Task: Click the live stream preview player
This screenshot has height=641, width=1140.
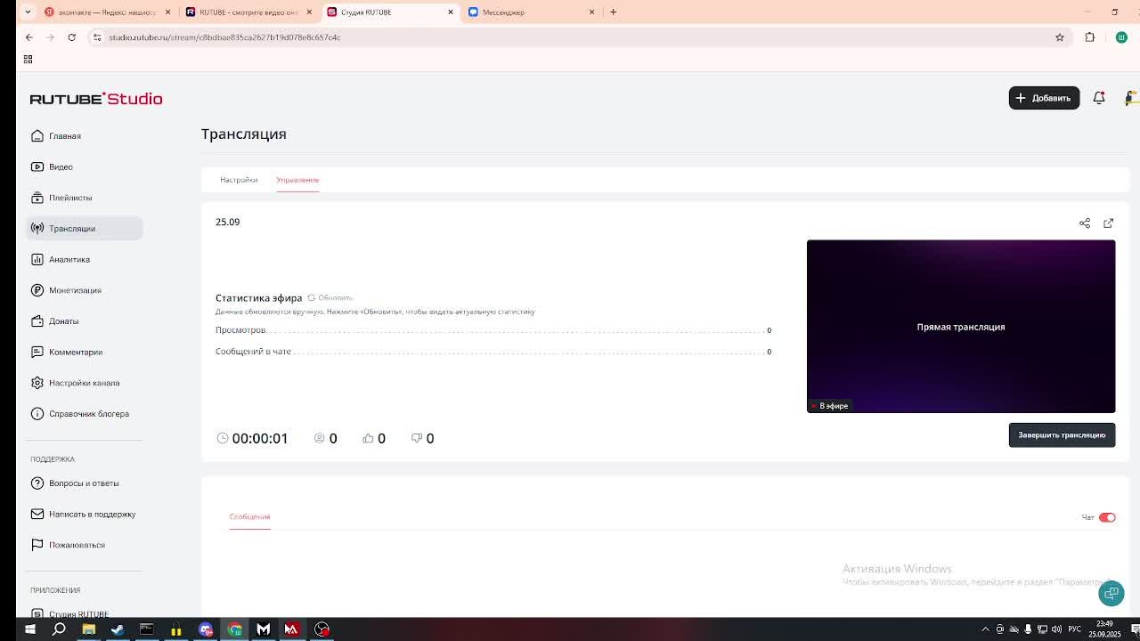Action: click(961, 326)
